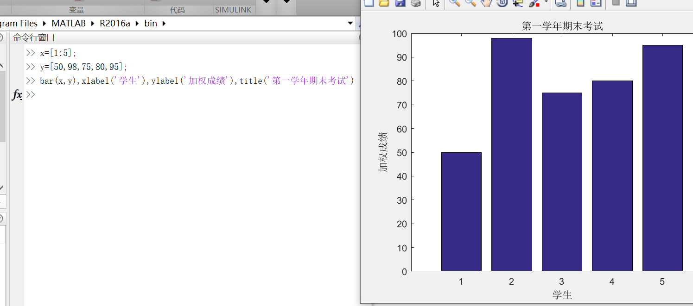Select the Data Cursor tool
This screenshot has width=693, height=306.
point(518,3)
